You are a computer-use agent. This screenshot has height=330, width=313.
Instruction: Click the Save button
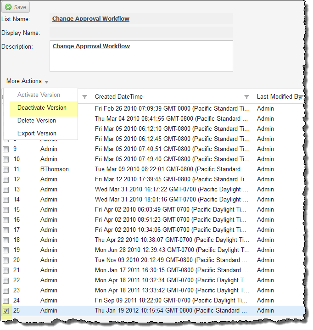[x=15, y=7]
